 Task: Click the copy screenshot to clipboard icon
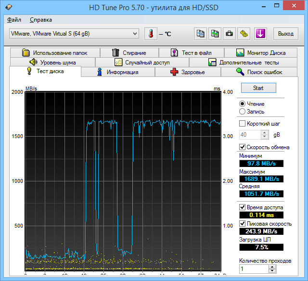tap(215, 34)
